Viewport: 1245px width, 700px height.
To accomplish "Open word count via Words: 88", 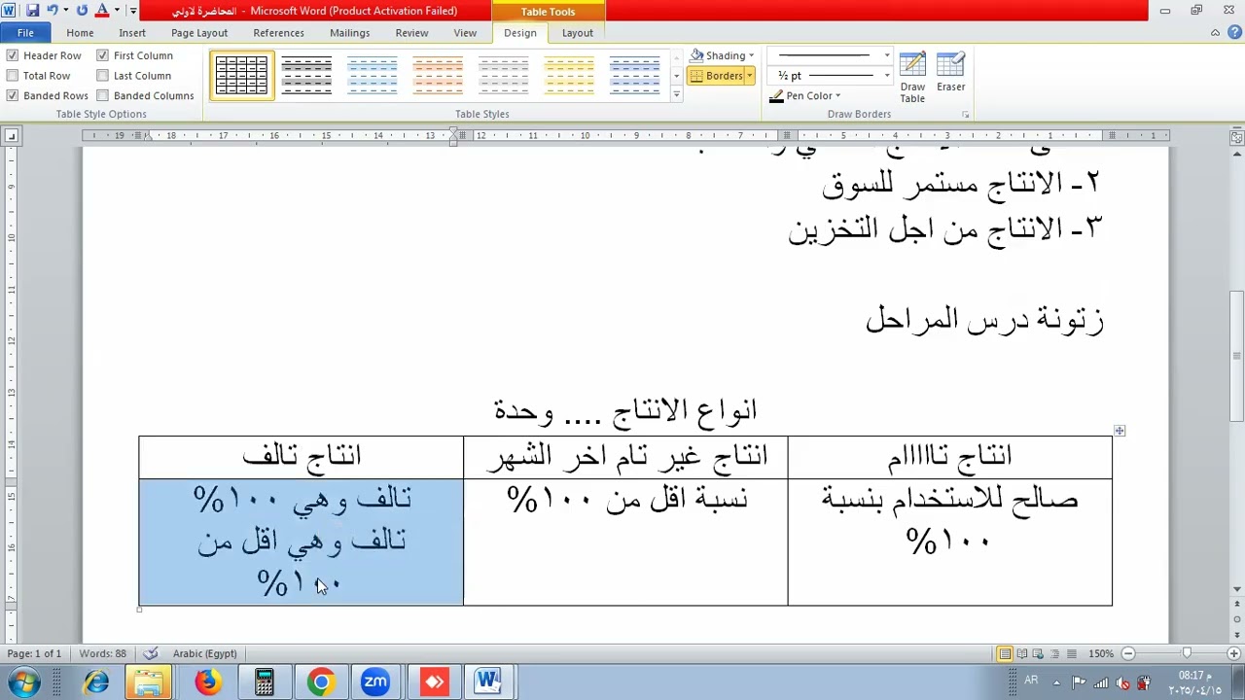I will [102, 653].
